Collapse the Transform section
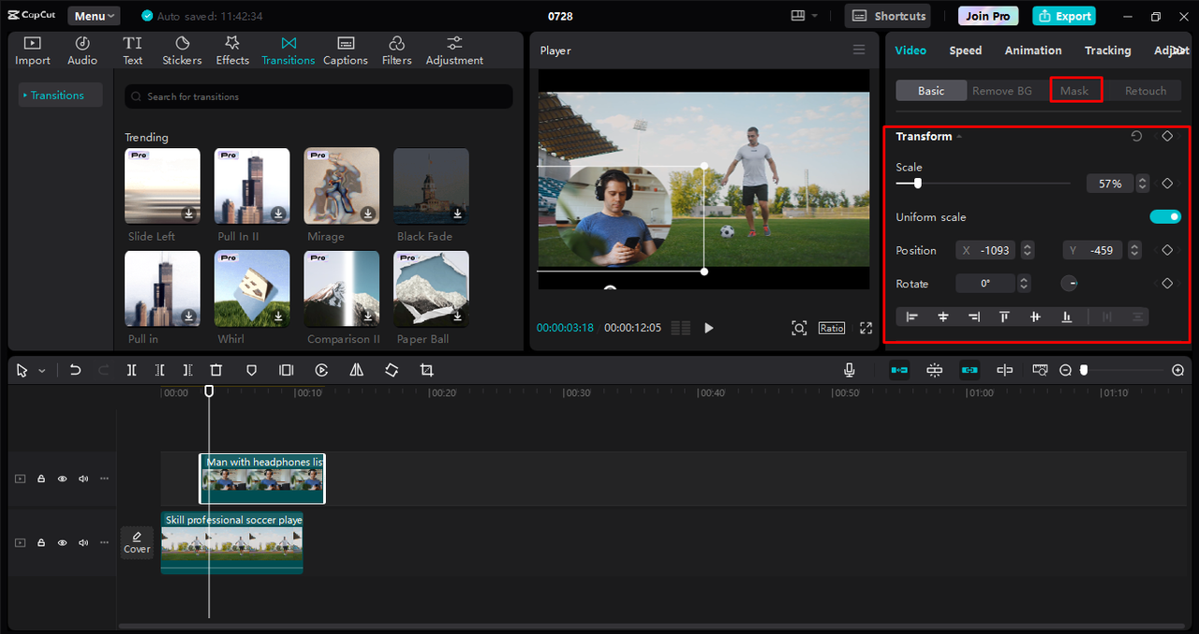Screen dimensions: 1199x634 point(959,137)
